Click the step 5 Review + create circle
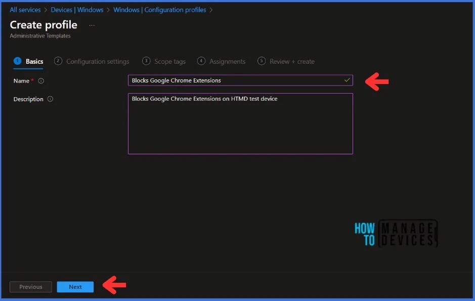The width and height of the screenshot is (475, 301). click(262, 61)
